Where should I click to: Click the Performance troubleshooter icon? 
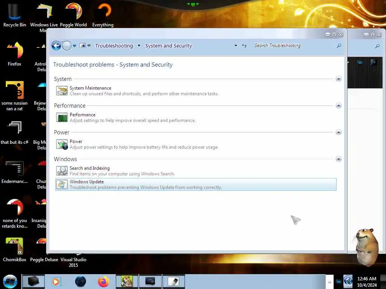tap(62, 117)
